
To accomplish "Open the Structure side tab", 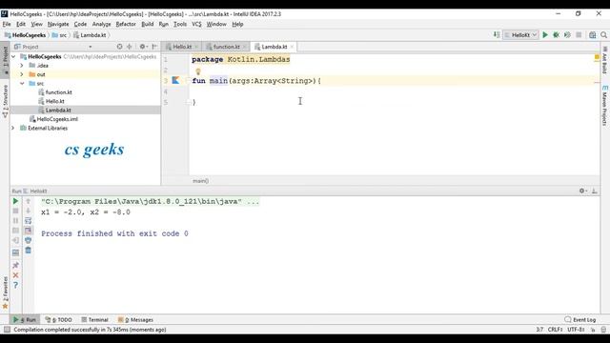I will [x=5, y=101].
